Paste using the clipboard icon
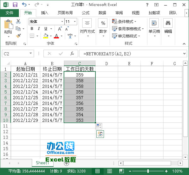This screenshot has height=175, width=189. click(x=8, y=24)
